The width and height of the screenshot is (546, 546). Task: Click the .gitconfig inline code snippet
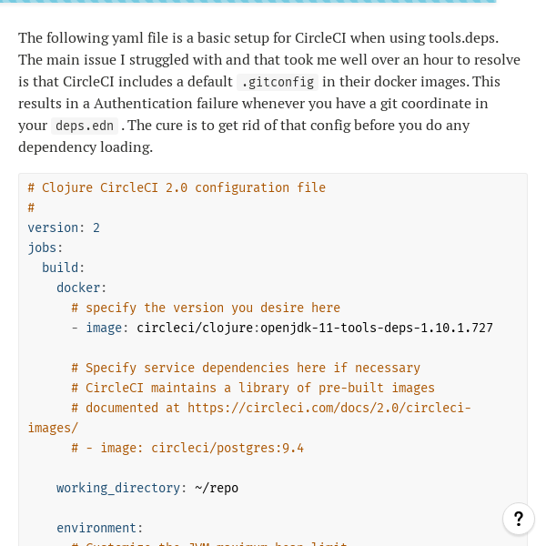tap(278, 82)
